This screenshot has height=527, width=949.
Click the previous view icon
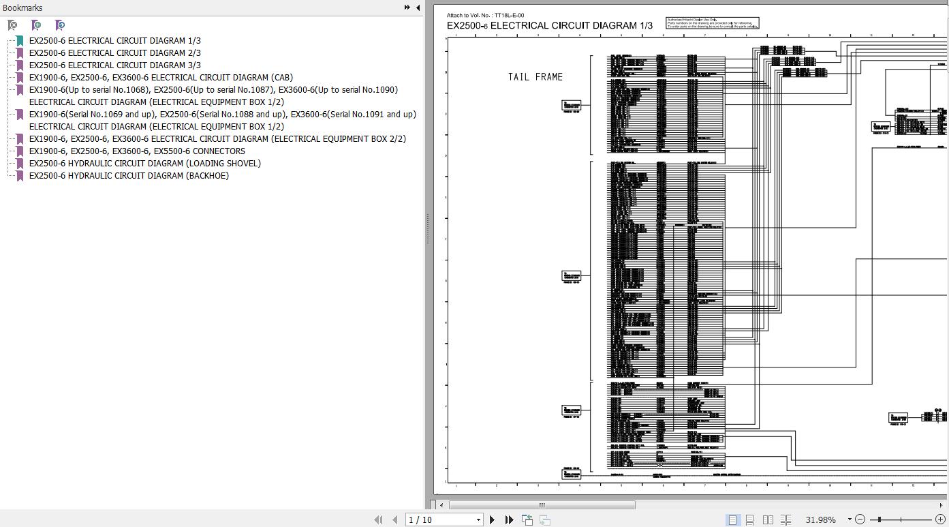[x=527, y=520]
